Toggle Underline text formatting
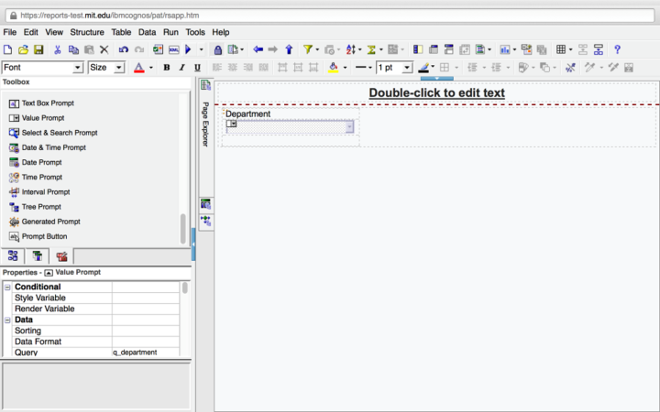 click(x=197, y=68)
